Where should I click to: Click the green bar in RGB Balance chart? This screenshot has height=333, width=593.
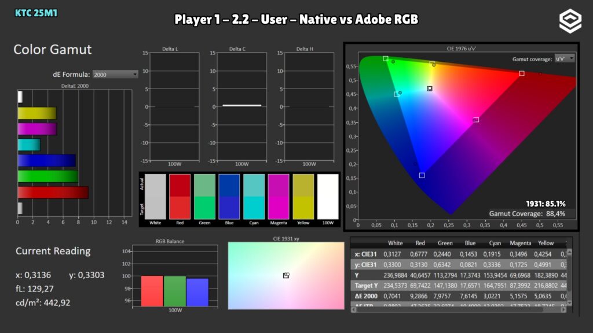(x=175, y=291)
